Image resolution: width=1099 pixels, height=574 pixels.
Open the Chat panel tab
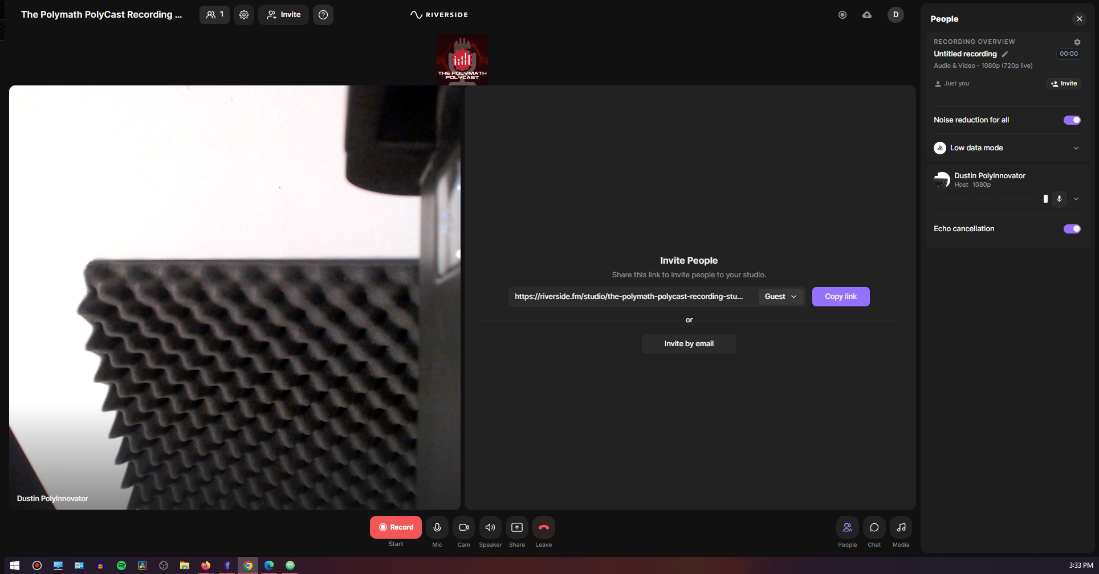pyautogui.click(x=874, y=527)
